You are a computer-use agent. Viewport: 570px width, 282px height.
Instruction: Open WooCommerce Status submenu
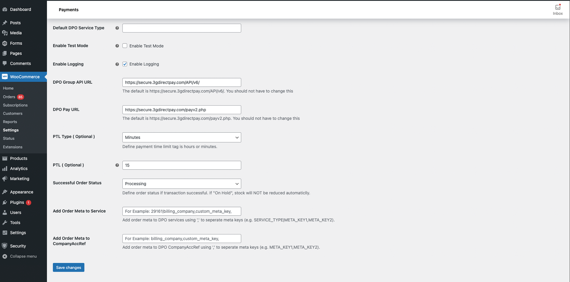click(x=9, y=138)
